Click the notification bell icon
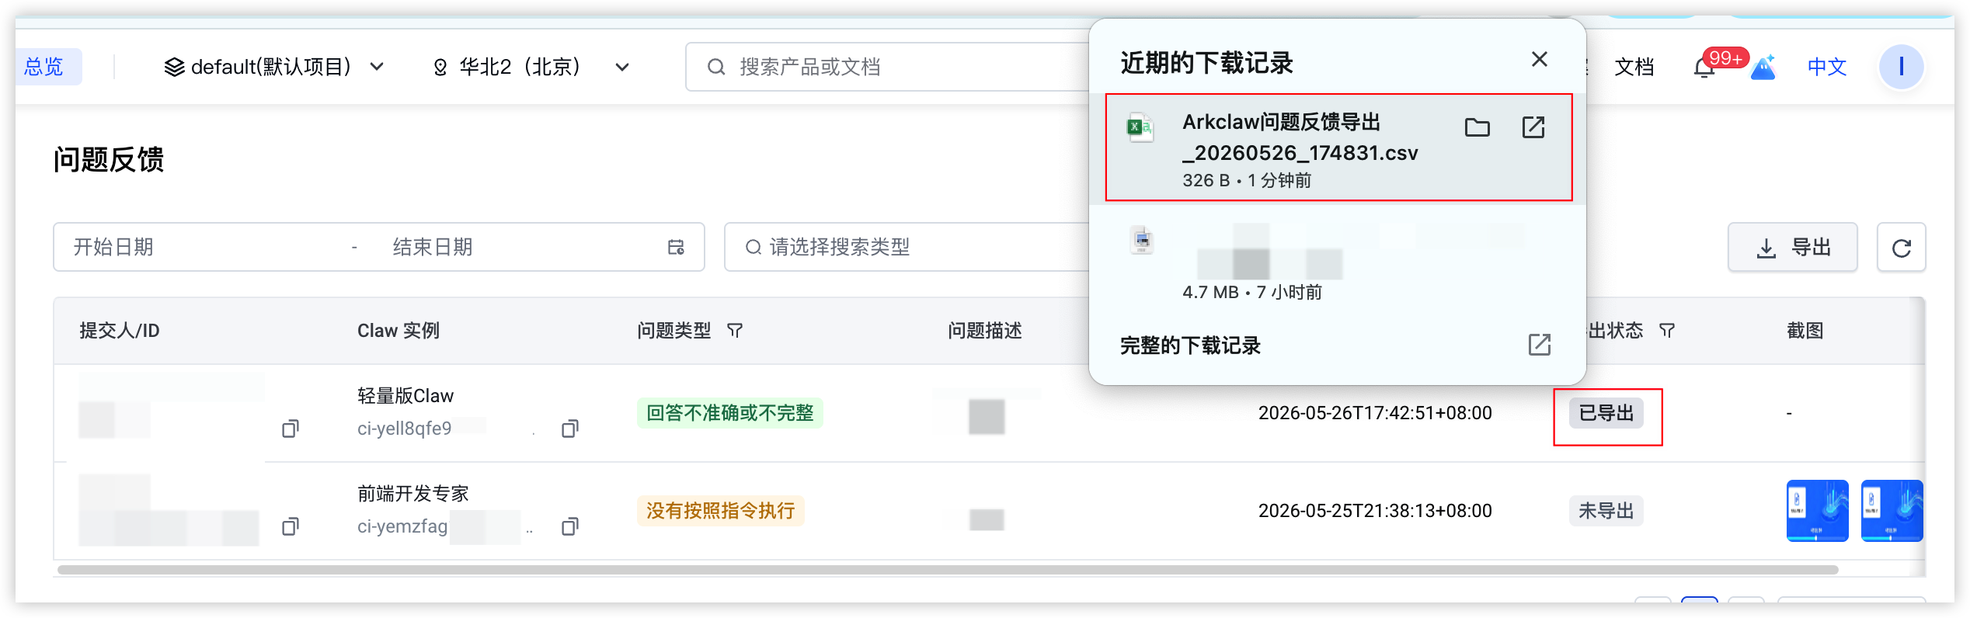This screenshot has width=1970, height=618. tap(1704, 68)
